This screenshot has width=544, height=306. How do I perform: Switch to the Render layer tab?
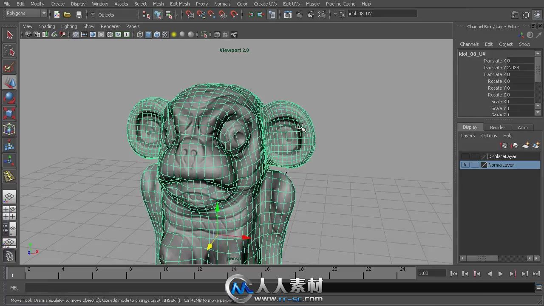coord(497,127)
